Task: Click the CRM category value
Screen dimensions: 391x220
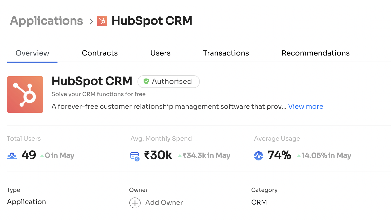Action: tap(259, 202)
